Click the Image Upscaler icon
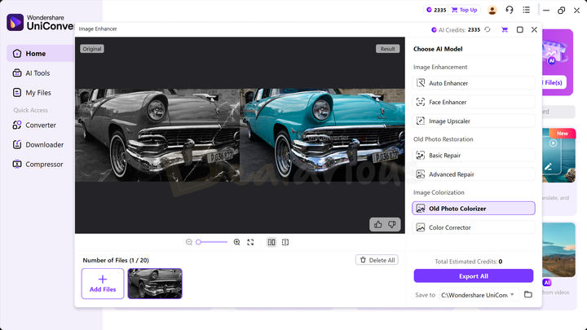This screenshot has width=587, height=330. click(x=421, y=121)
